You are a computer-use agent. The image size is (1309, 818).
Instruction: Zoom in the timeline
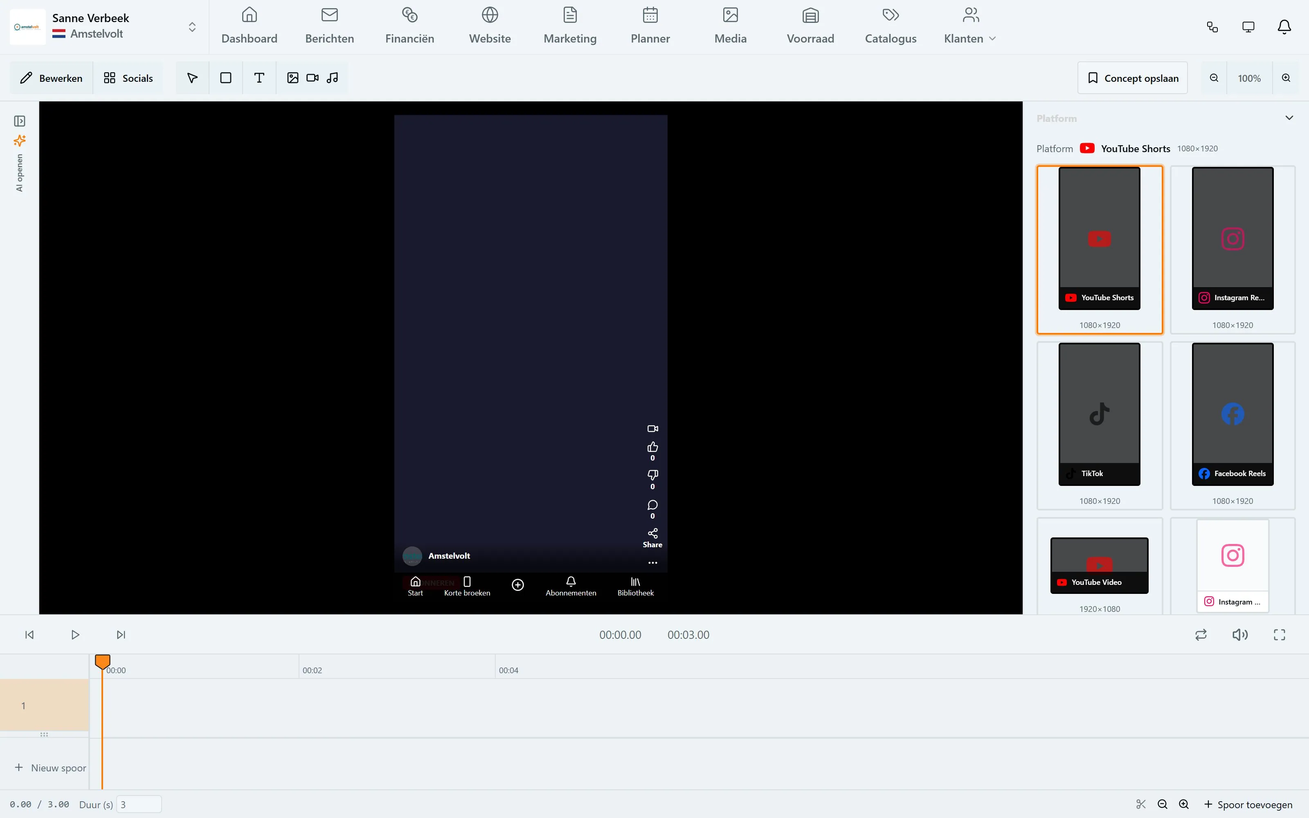[x=1184, y=805]
